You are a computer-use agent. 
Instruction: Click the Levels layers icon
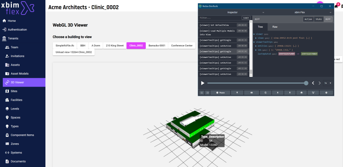[x=7, y=109]
